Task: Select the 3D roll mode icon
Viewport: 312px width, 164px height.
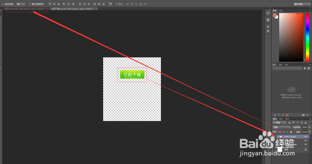Action: tap(132, 4)
